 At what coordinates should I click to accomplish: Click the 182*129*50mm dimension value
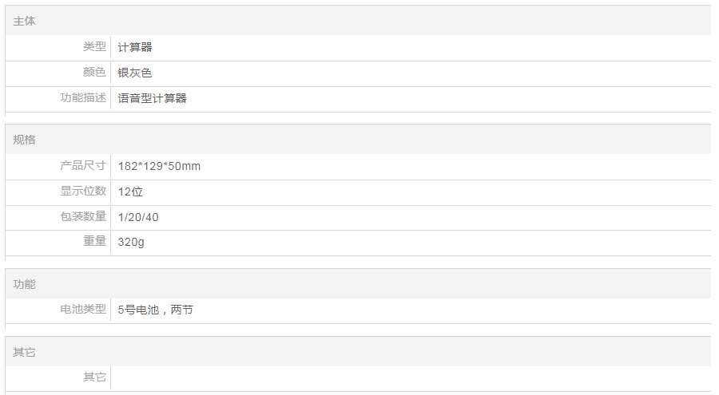159,166
